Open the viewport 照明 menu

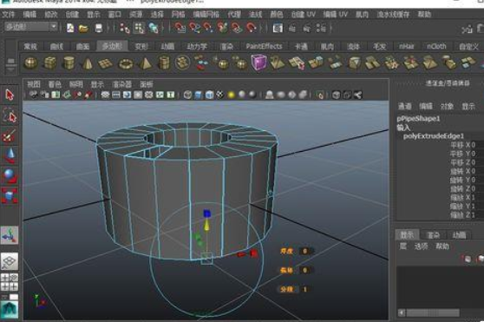(76, 84)
